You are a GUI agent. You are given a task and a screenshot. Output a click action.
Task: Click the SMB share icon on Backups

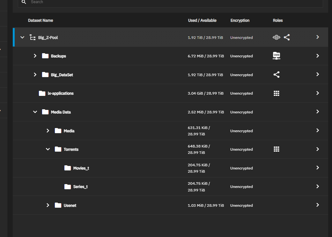[276, 56]
